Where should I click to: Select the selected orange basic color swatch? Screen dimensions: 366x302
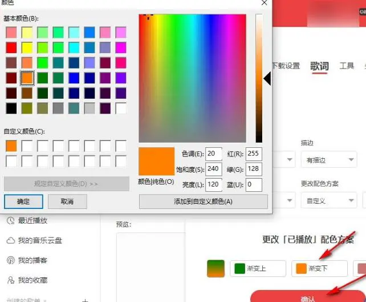(27, 78)
